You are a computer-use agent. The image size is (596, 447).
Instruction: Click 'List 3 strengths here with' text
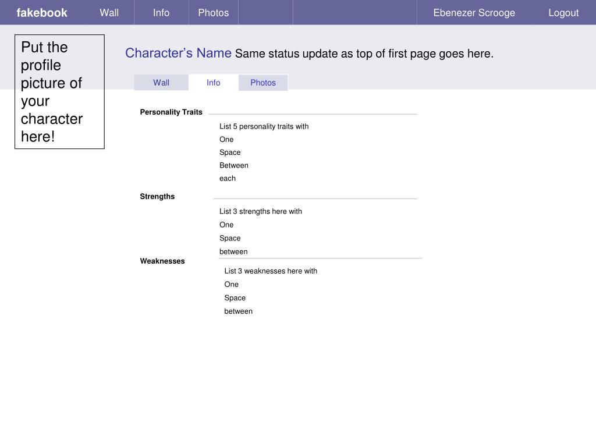coord(260,211)
